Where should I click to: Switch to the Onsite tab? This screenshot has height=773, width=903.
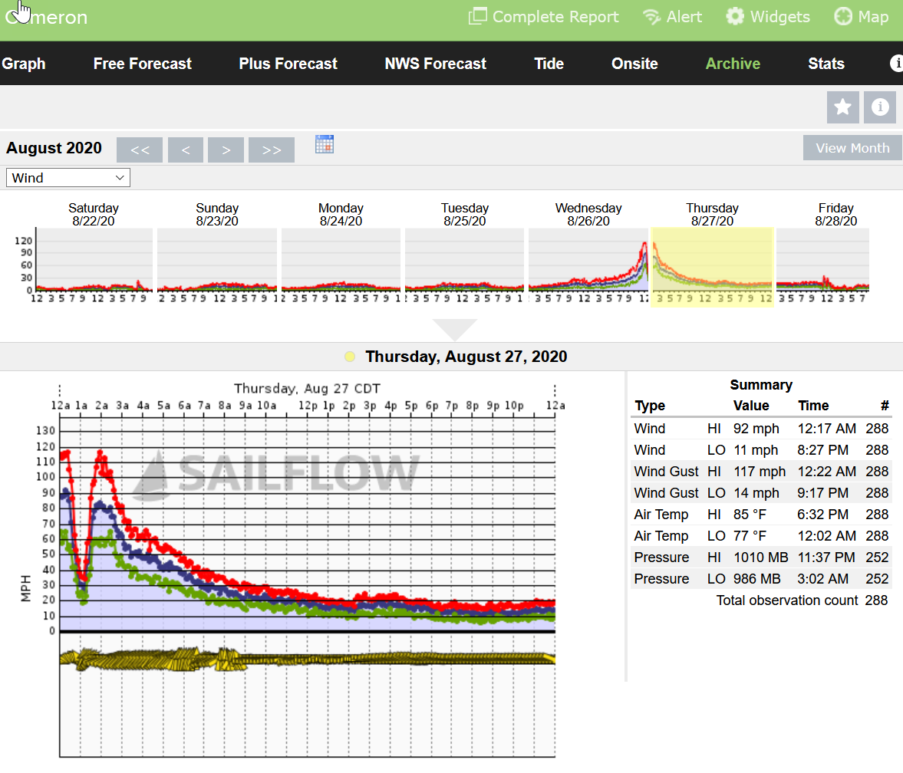coord(634,64)
